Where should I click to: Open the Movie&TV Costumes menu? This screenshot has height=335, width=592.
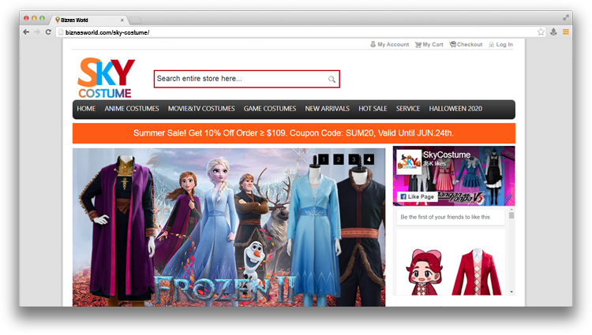[x=201, y=109]
